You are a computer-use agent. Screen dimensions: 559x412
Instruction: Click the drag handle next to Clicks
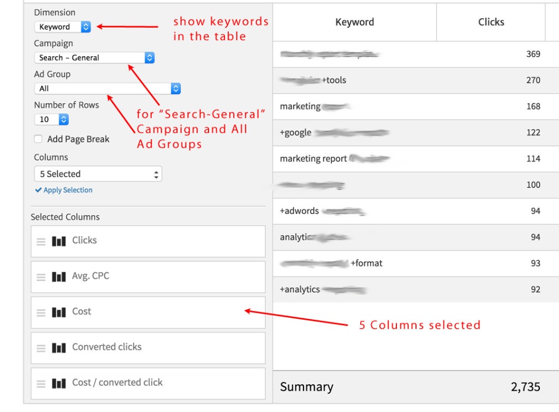pyautogui.click(x=41, y=241)
